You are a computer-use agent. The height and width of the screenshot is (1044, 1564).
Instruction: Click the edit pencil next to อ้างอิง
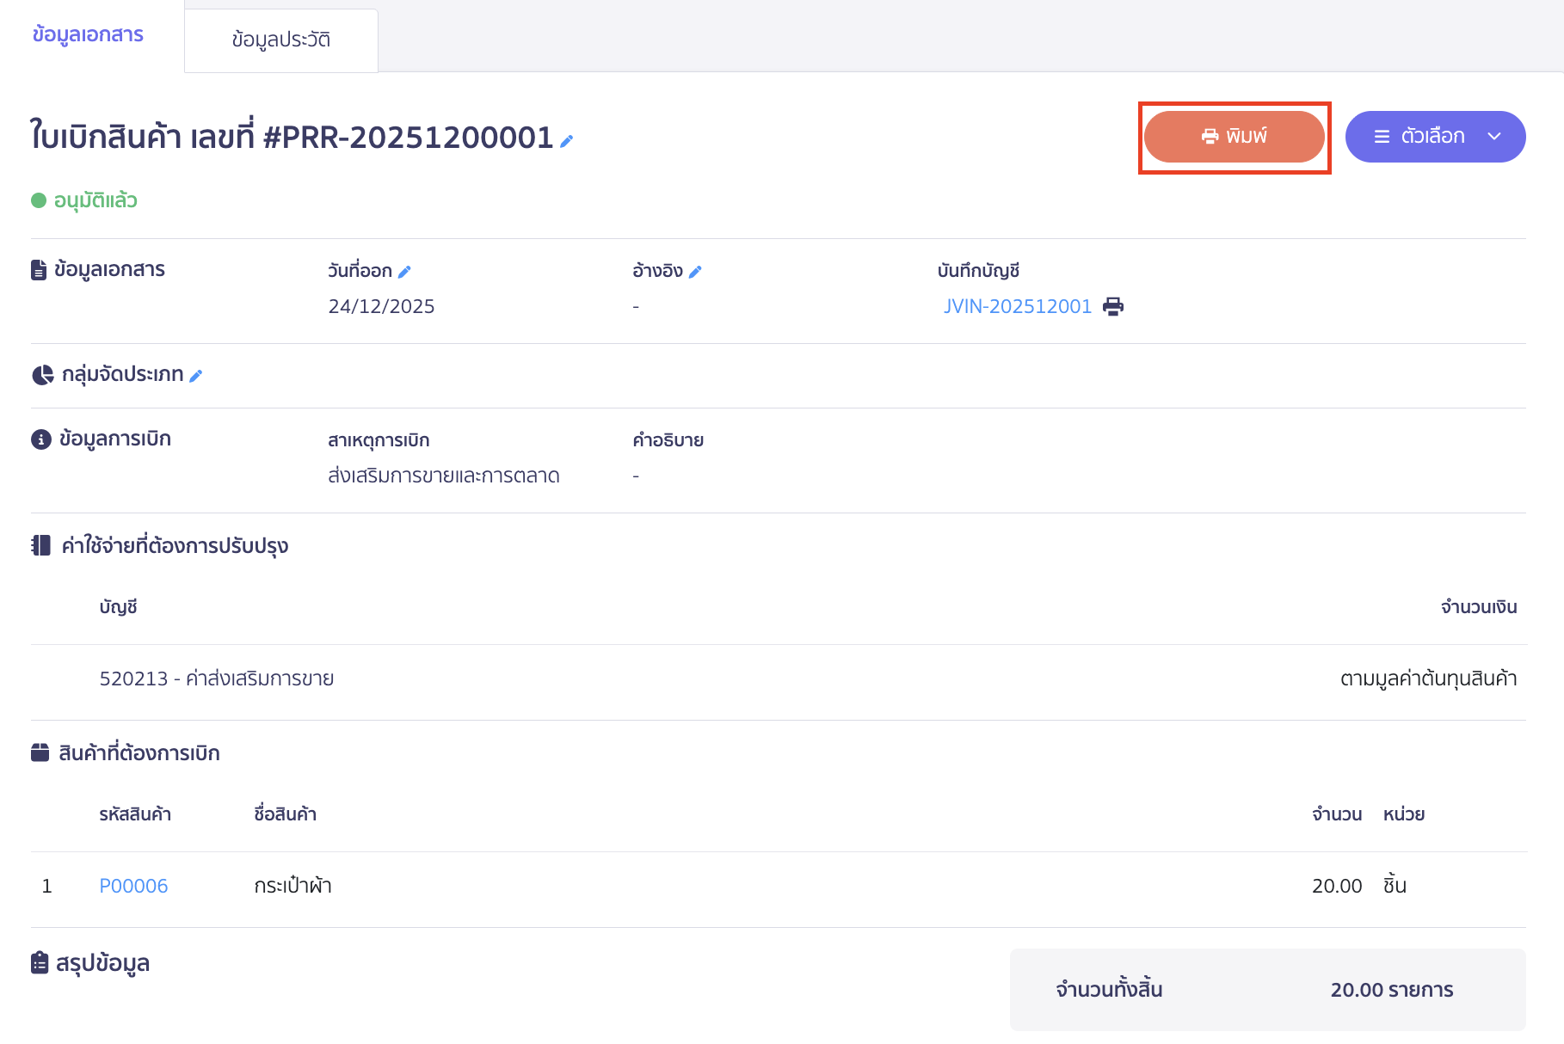(x=695, y=272)
